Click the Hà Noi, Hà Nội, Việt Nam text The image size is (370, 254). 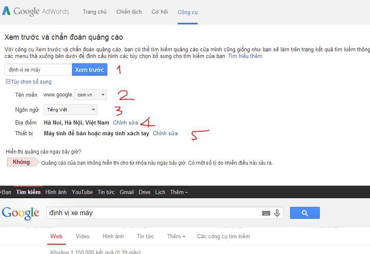pos(77,122)
